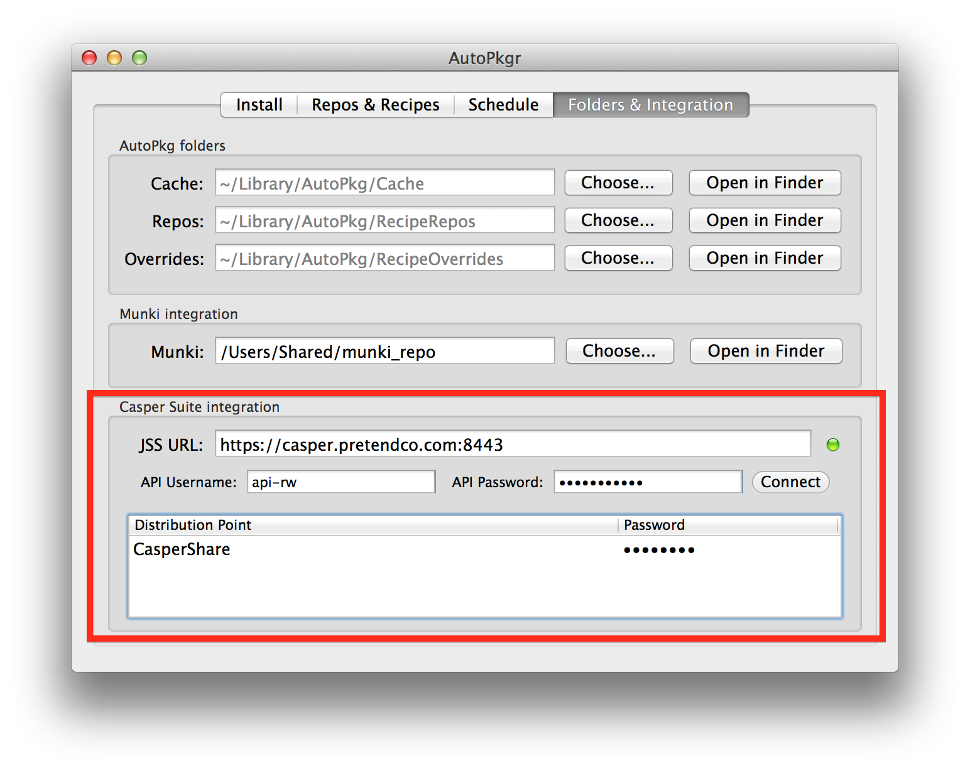Focus the JSS URL field

tap(513, 444)
